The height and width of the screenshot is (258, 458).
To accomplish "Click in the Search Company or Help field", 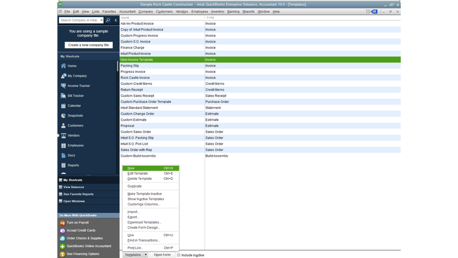I will coord(79,20).
